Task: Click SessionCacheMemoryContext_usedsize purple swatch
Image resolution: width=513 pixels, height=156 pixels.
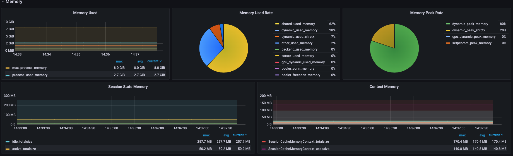Action: point(264,149)
